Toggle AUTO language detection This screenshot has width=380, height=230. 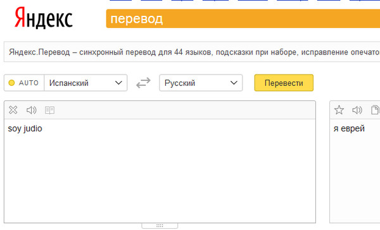(x=24, y=83)
